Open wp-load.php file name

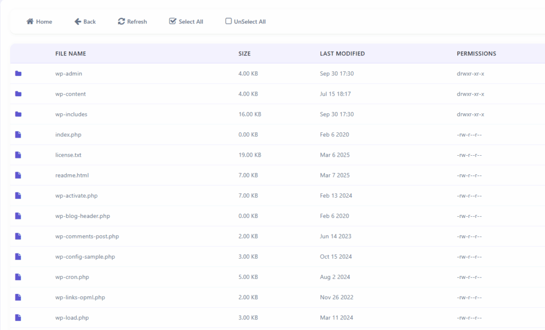(x=72, y=318)
